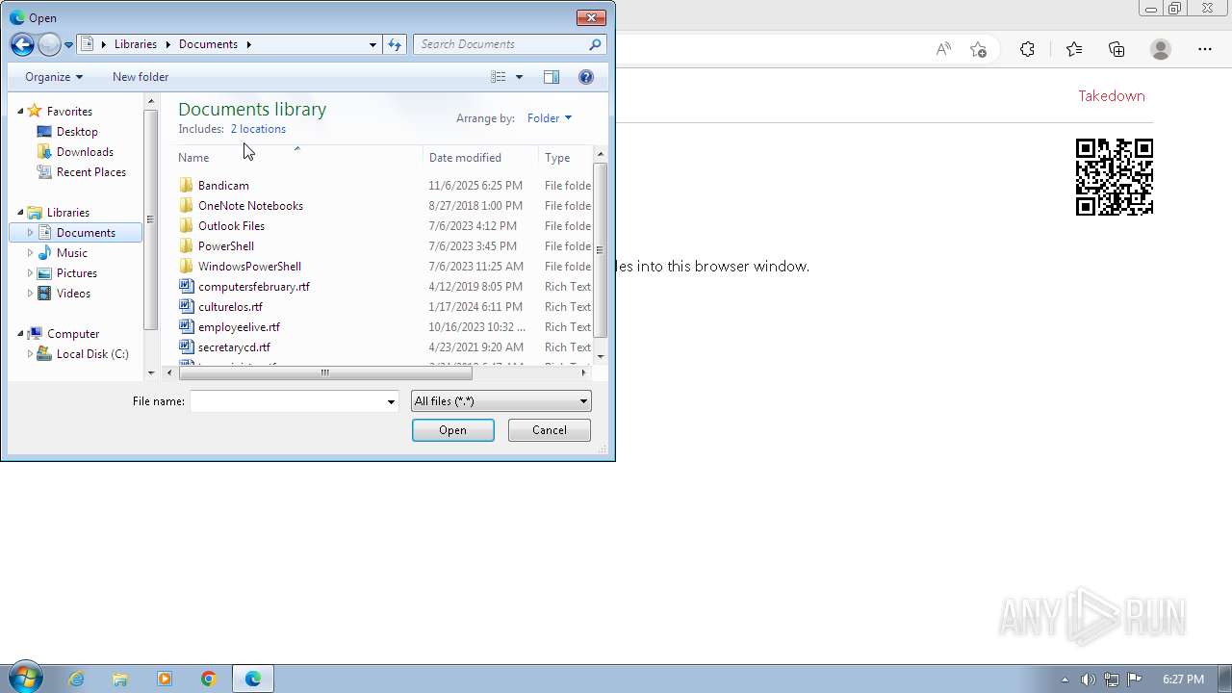This screenshot has height=693, width=1232.
Task: Click the File name input field
Action: pyautogui.click(x=287, y=401)
